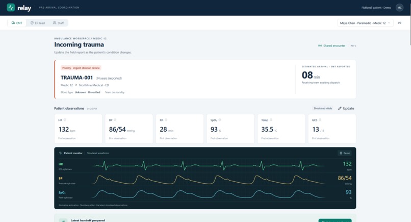Screen dimensions: 411x222
Task: Pause the patient monitor waveforms
Action: (x=345, y=153)
